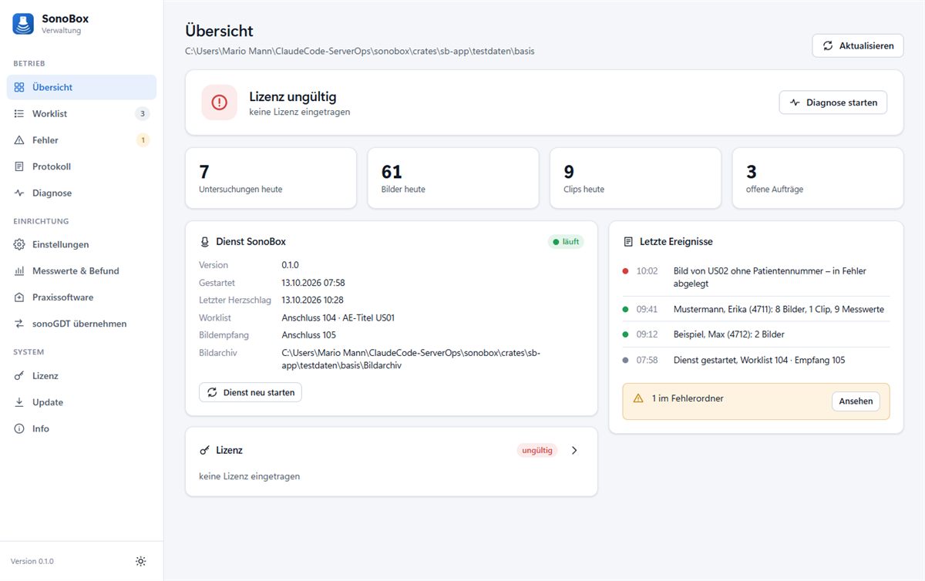
Task: Click the Aktualisieren button
Action: [858, 45]
